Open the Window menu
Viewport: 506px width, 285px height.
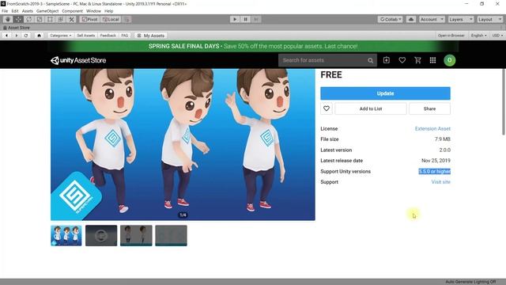click(x=93, y=11)
